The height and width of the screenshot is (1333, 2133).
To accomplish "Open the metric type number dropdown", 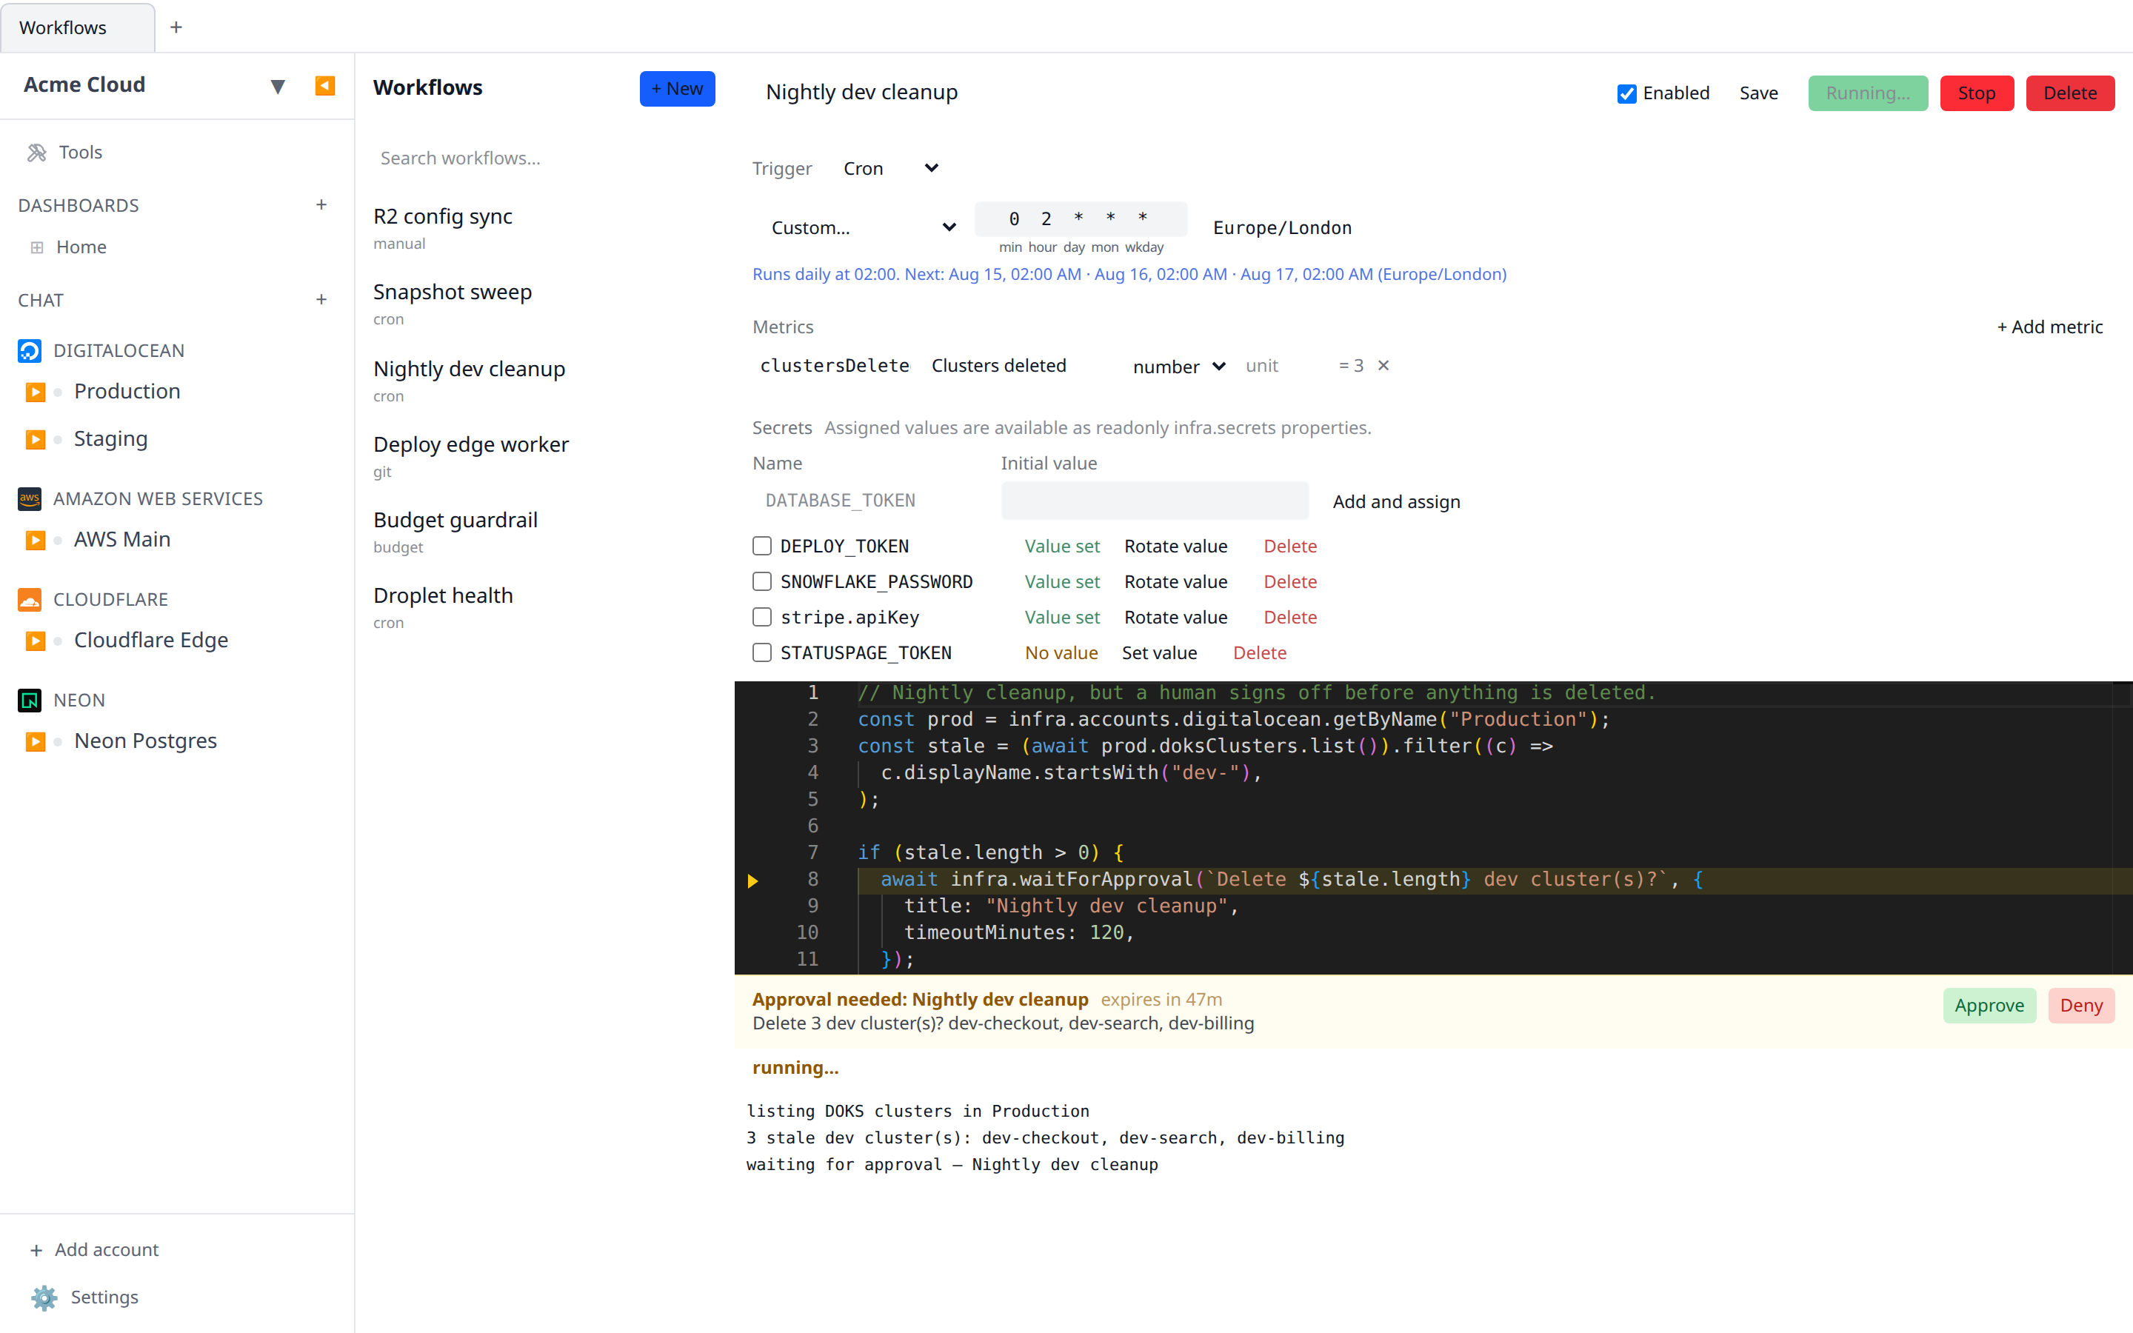I will [x=1179, y=367].
